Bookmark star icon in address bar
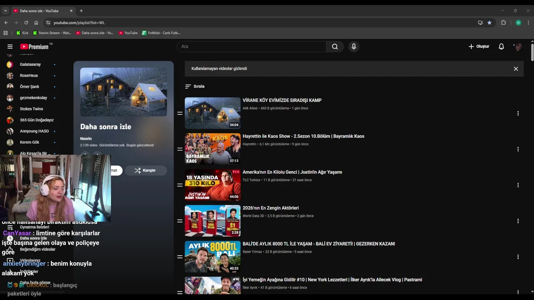This screenshot has width=534, height=300. click(x=489, y=22)
